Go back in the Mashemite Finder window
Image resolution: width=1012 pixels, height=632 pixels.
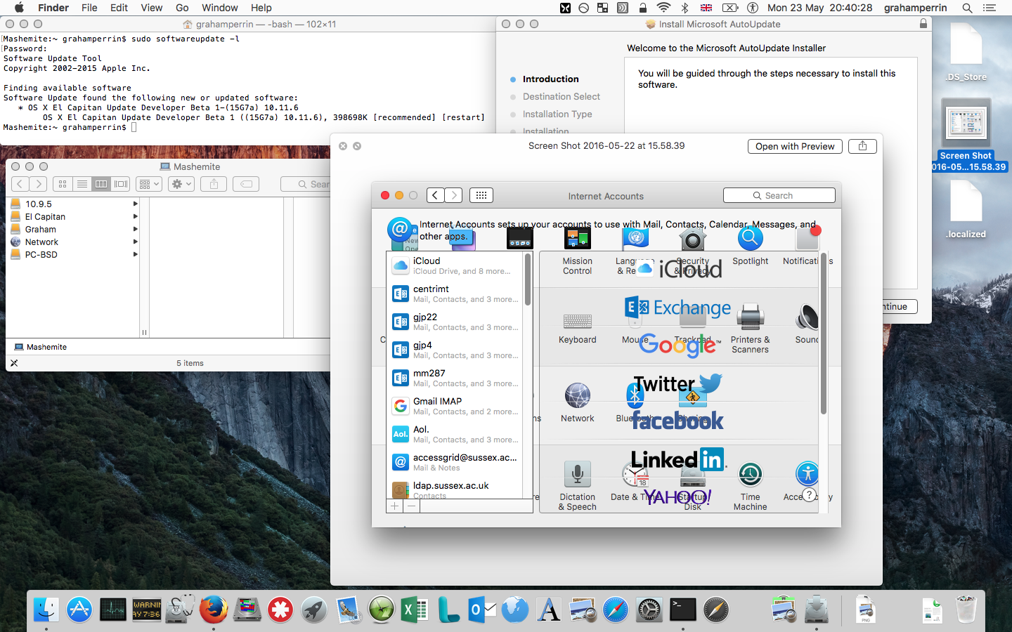coord(20,184)
